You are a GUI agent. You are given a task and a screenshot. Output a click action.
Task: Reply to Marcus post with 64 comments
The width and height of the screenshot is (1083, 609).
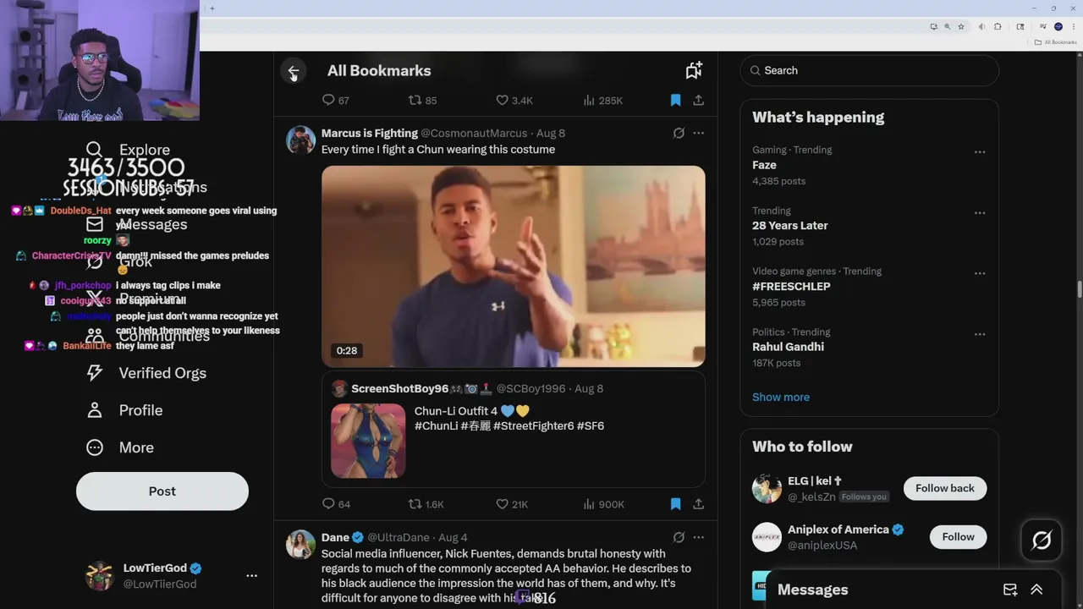[336, 504]
